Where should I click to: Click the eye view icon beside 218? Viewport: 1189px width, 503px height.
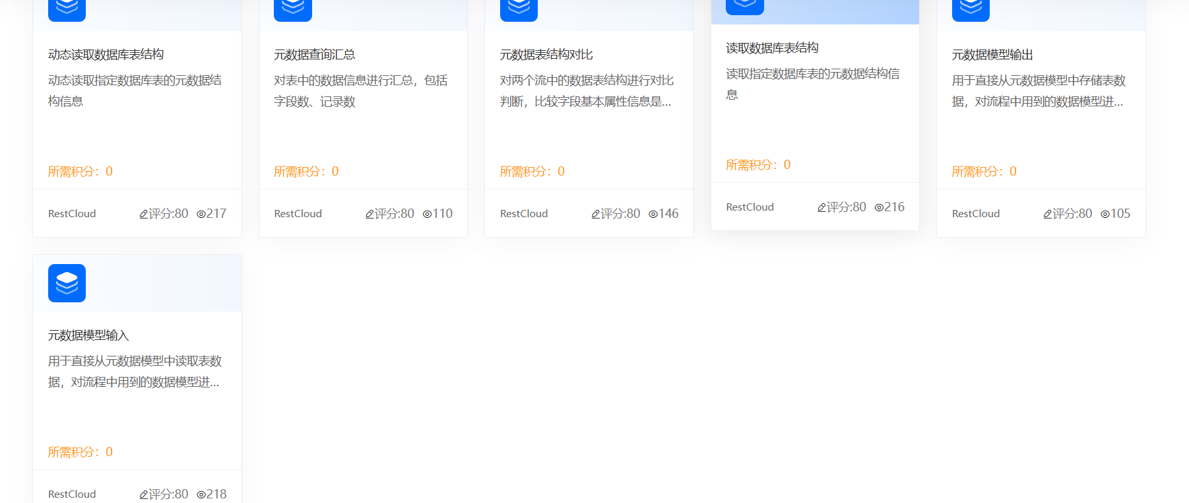(201, 494)
